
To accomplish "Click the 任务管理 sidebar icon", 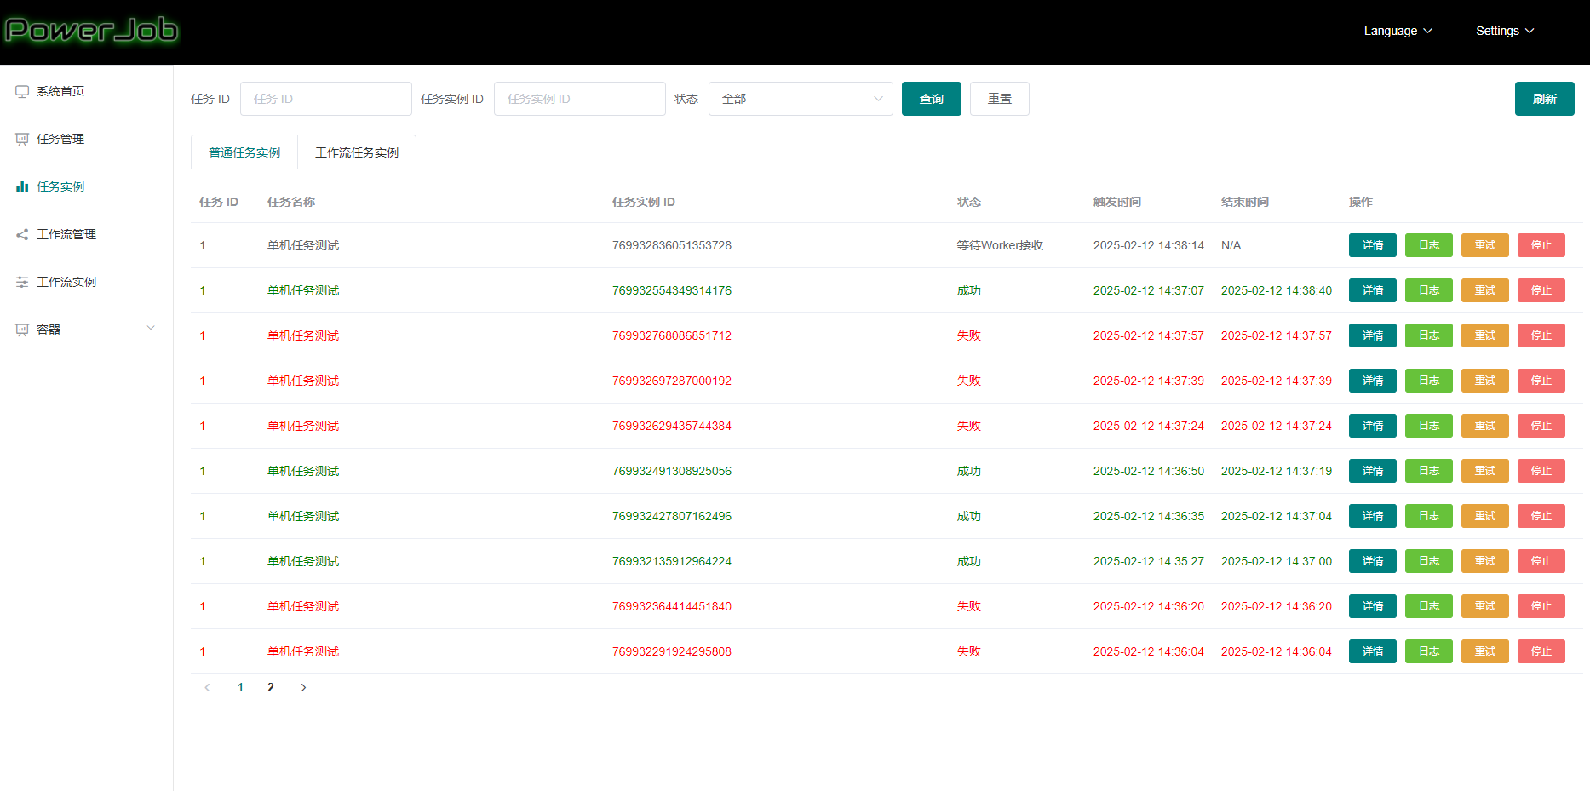I will pos(22,140).
